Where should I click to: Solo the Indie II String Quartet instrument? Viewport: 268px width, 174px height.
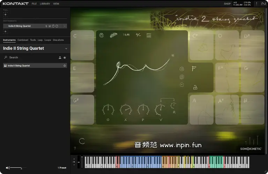click(46, 26)
